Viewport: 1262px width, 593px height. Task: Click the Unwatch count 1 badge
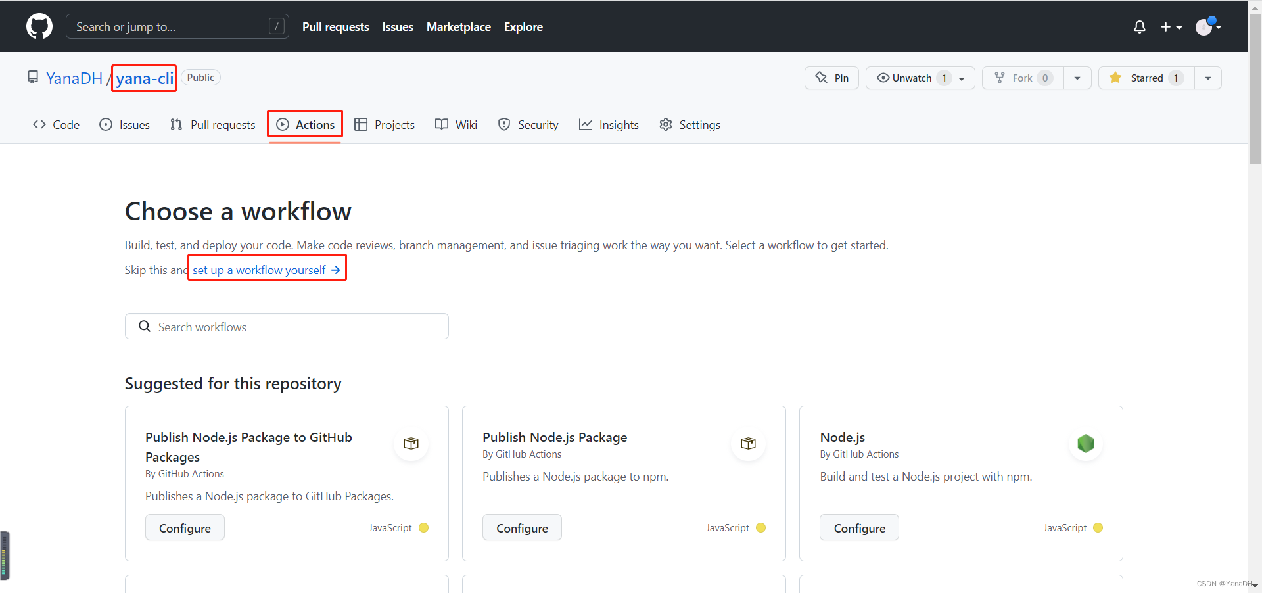tap(944, 78)
